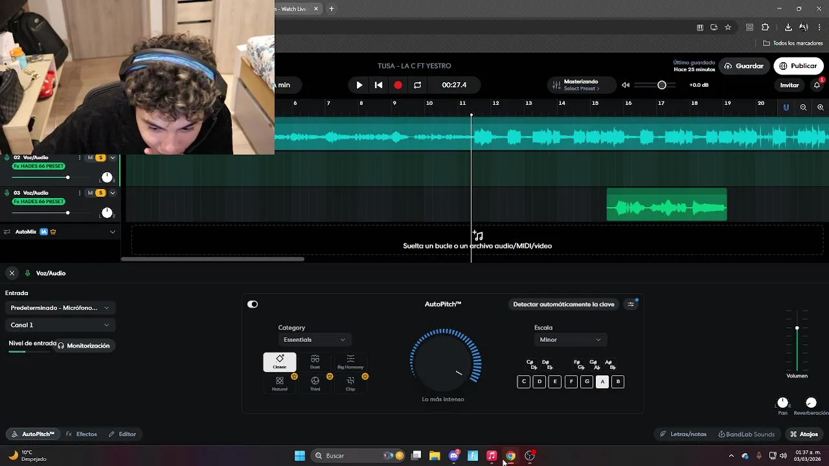Zoom in the timeline
The height and width of the screenshot is (466, 829).
coord(821,107)
